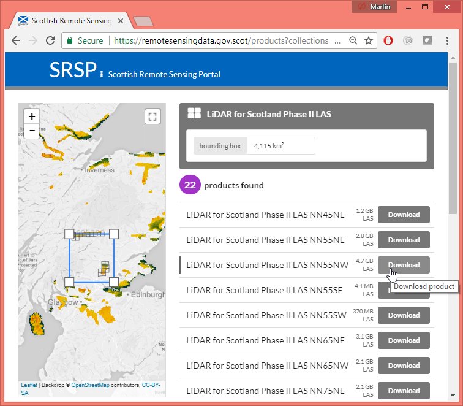Screen dimensions: 463x406
Task: Open the Leaflet attribution link
Action: [29, 385]
